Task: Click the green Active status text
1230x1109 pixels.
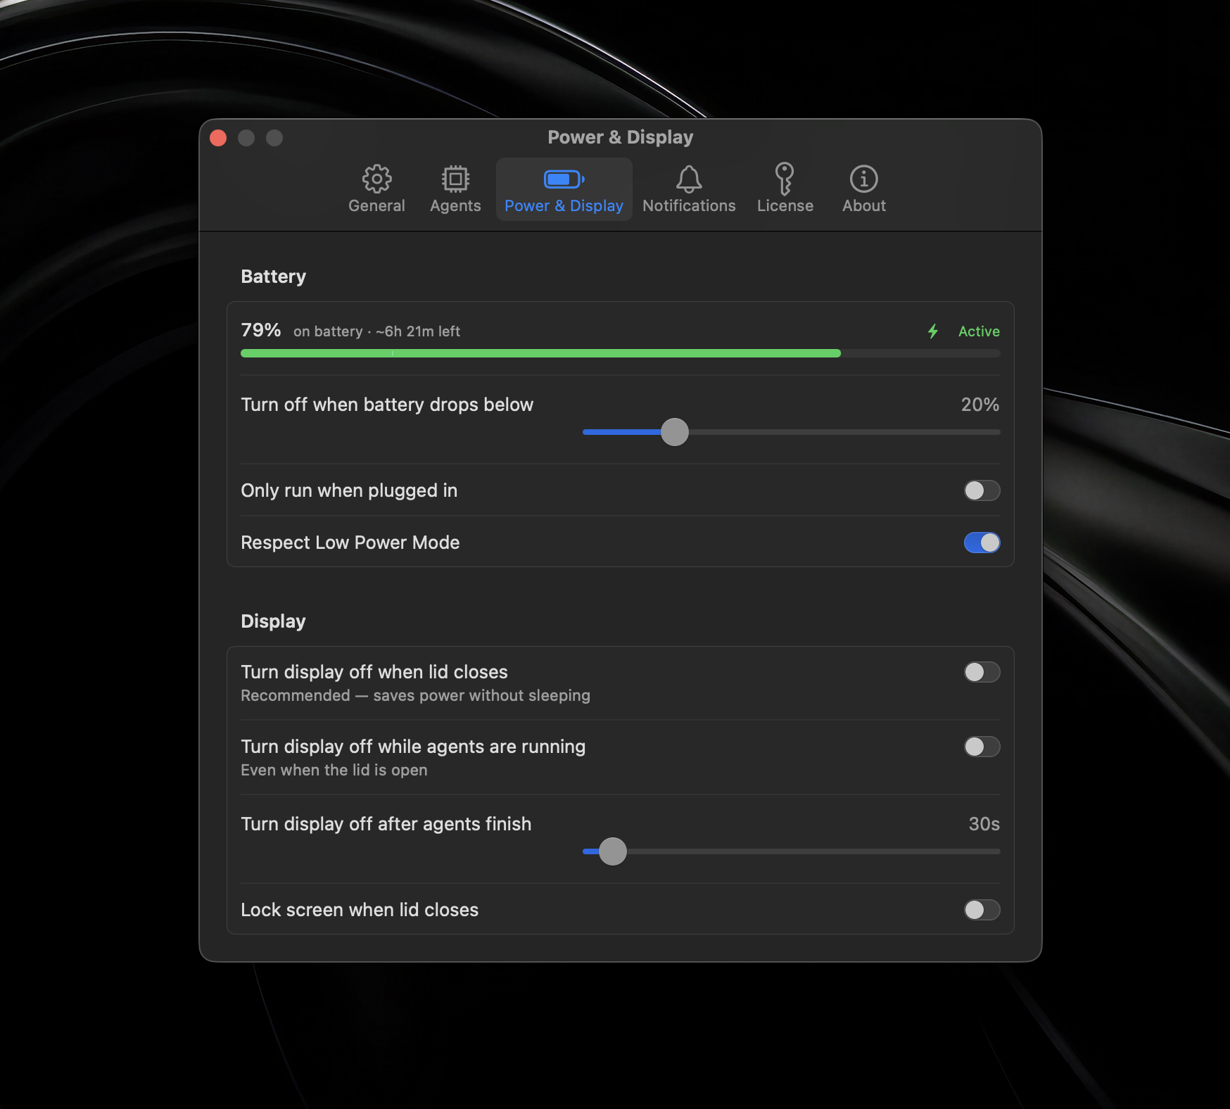Action: coord(979,331)
